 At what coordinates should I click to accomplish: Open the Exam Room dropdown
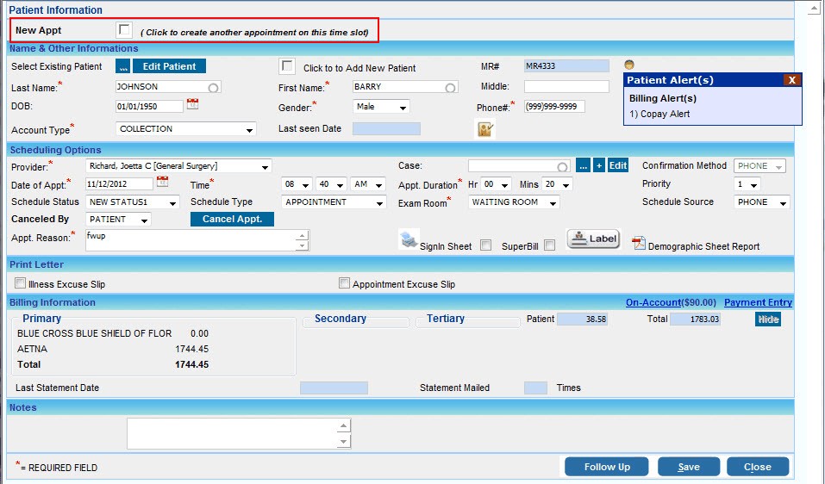coord(514,202)
